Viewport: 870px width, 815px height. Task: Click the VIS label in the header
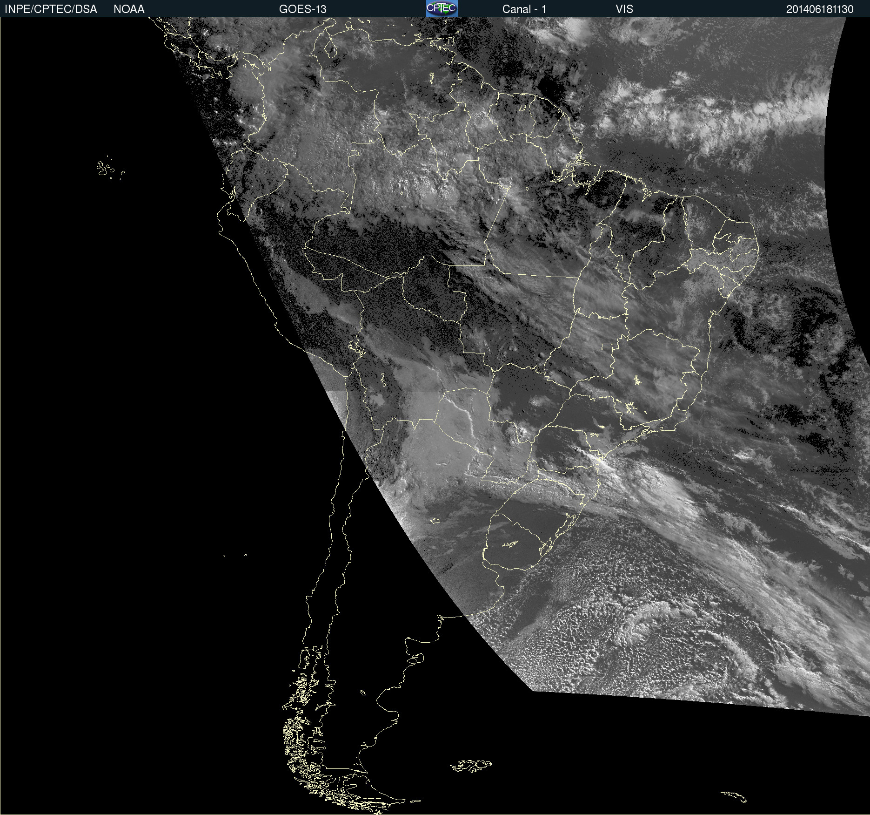click(624, 9)
